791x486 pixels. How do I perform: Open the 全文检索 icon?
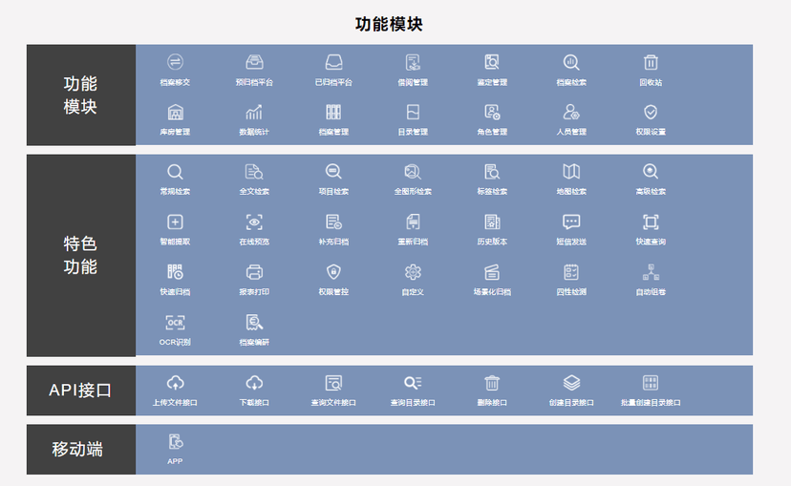(x=254, y=172)
